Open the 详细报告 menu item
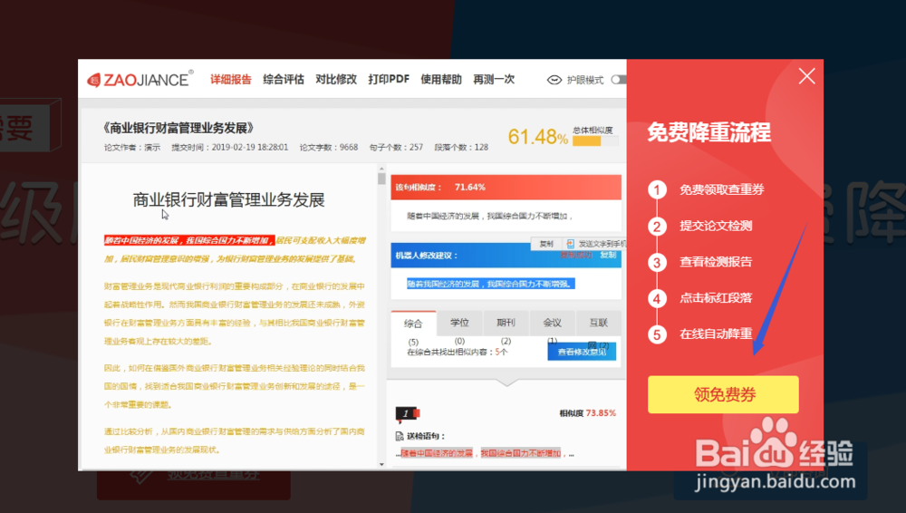Screen dimensions: 906x513 [230, 79]
